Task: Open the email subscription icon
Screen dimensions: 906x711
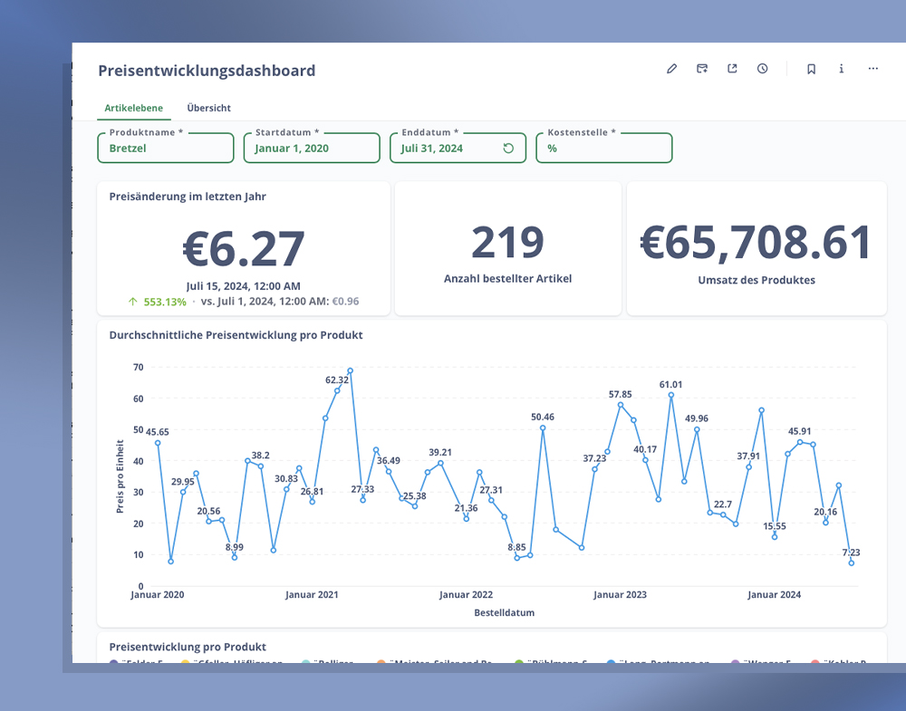Action: (x=702, y=69)
